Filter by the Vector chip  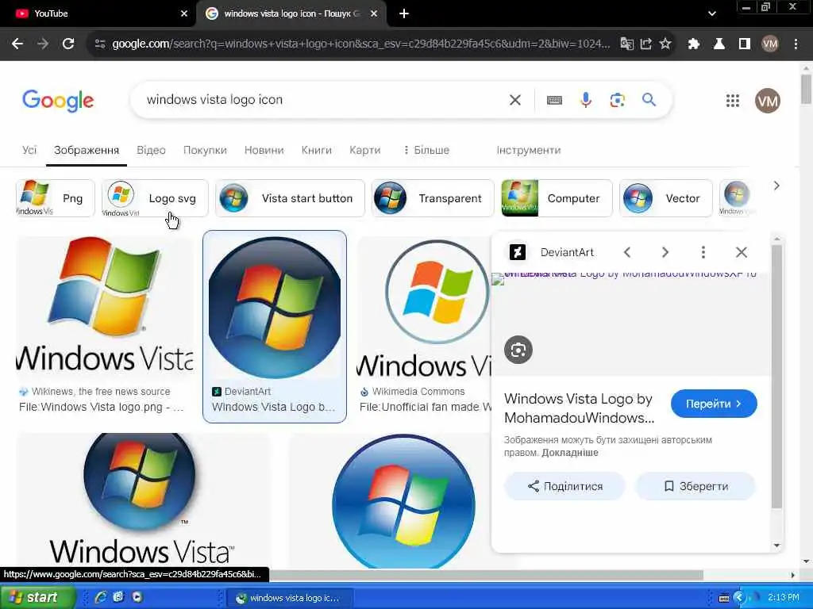coord(666,198)
